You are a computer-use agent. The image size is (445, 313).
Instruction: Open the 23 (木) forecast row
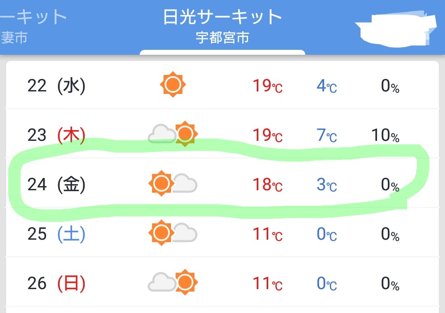pyautogui.click(x=222, y=134)
